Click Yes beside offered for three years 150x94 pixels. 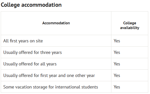[117, 52]
